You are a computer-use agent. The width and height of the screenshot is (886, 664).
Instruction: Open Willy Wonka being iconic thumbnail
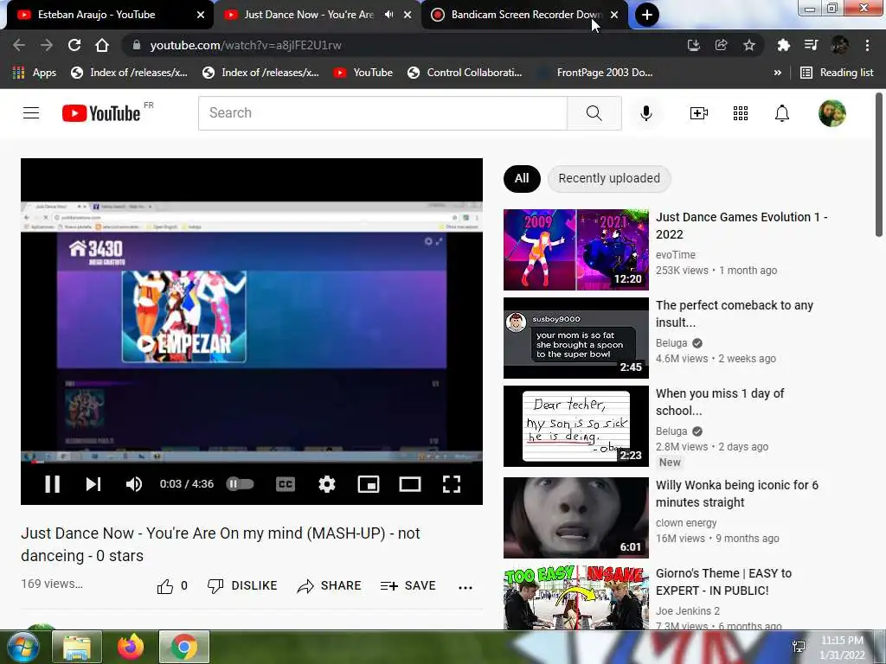(575, 518)
